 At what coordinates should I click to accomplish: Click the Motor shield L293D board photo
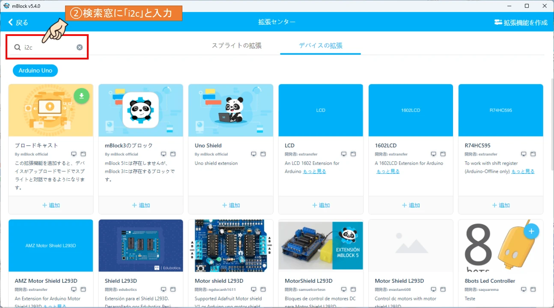point(231,246)
